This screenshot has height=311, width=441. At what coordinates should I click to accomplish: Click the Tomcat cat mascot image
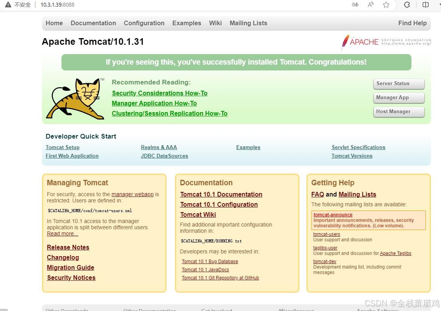75,98
